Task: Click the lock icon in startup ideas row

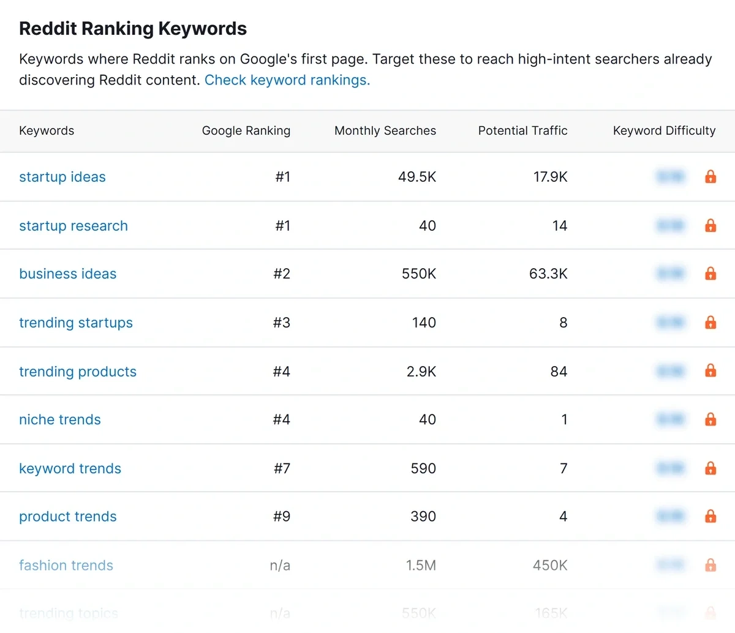Action: point(710,177)
